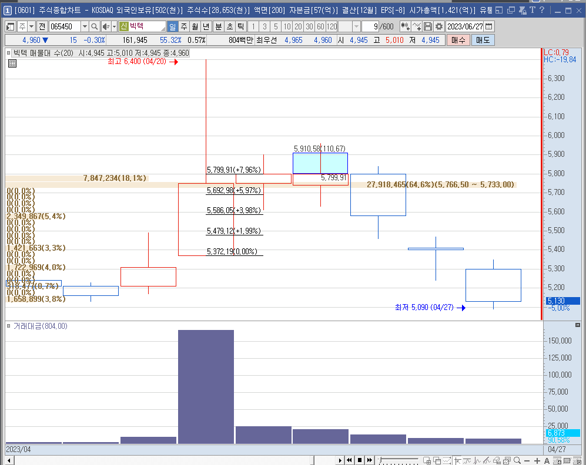Click the plus zoom-in icon at bottom
The image size is (586, 465).
tap(537, 461)
